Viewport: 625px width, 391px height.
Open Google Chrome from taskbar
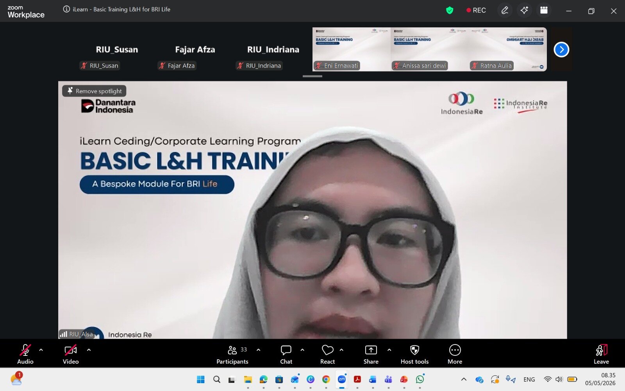pyautogui.click(x=326, y=379)
